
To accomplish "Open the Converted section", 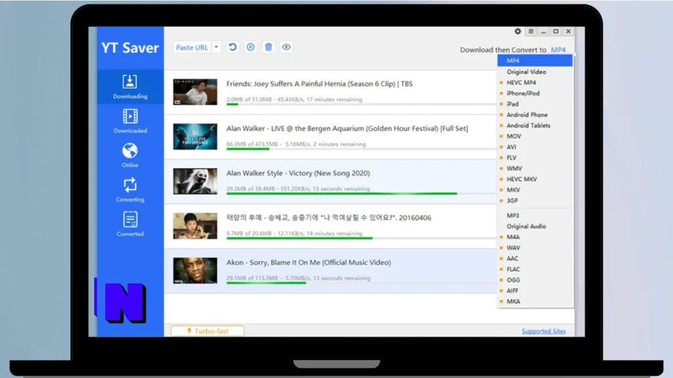I will tap(130, 224).
